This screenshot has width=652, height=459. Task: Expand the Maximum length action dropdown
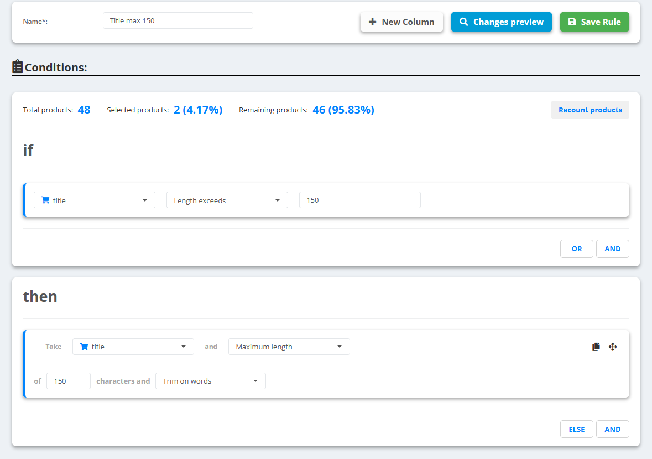click(x=289, y=347)
